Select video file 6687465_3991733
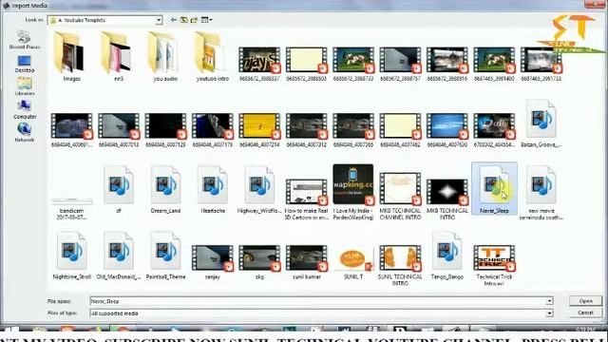 (x=541, y=64)
